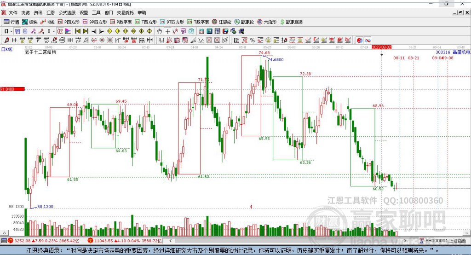
Task: Open the 设置 menu
Action: (x=84, y=12)
